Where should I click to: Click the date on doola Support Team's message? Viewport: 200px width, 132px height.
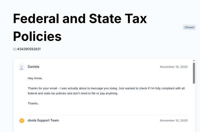[x=173, y=121]
